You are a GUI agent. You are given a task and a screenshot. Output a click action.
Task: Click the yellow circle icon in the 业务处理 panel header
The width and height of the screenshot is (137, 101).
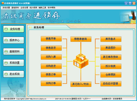30,27
